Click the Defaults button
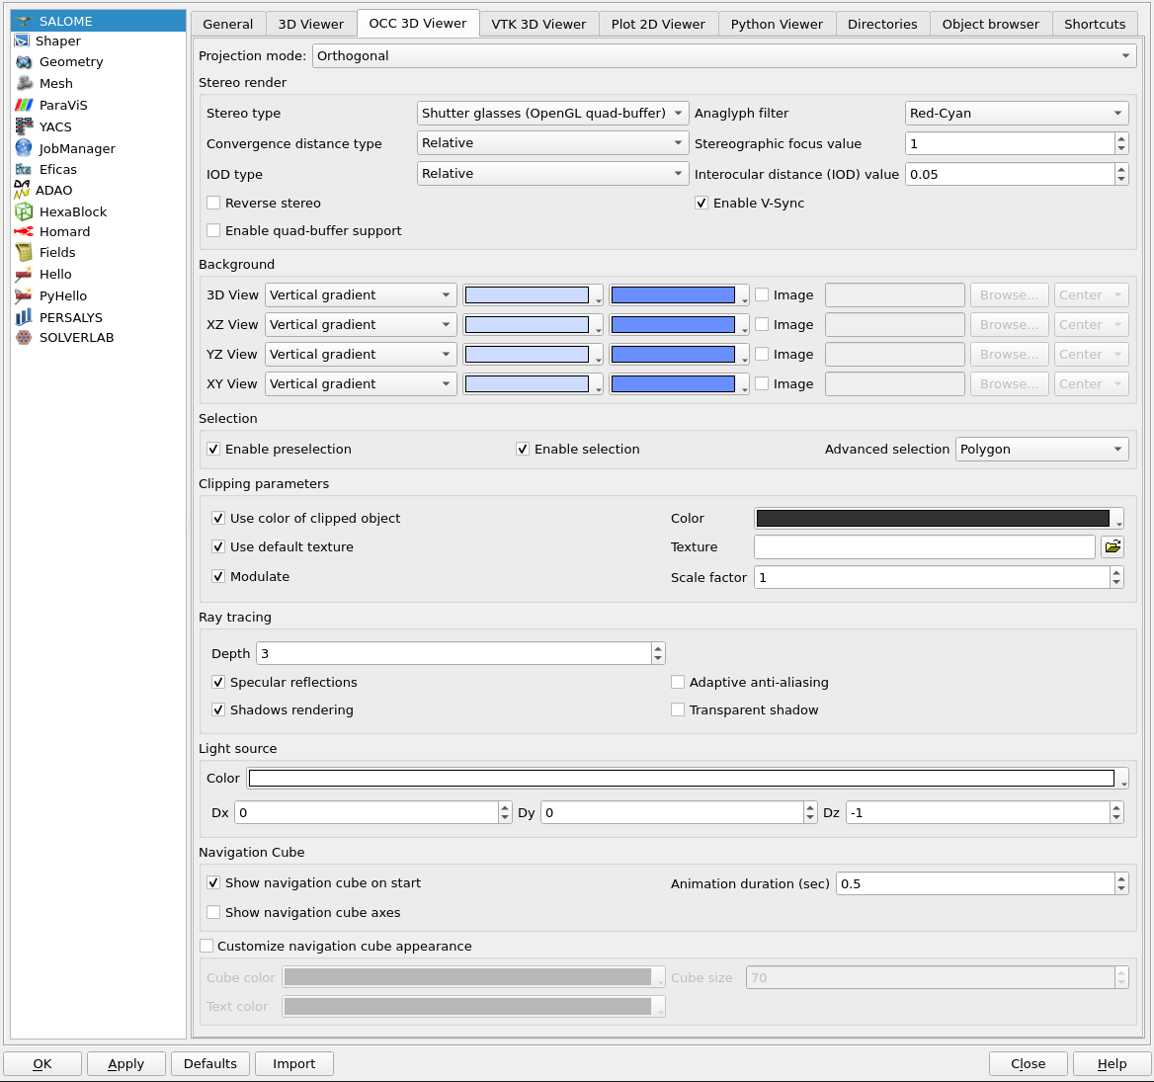Image resolution: width=1154 pixels, height=1082 pixels. tap(209, 1064)
